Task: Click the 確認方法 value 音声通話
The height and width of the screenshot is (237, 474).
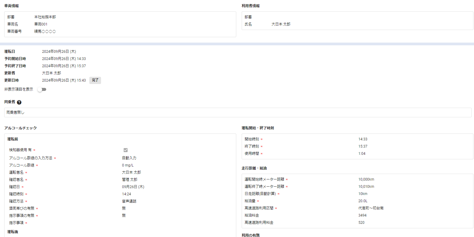Action: [x=129, y=201]
